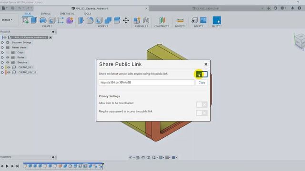Expand the Document Settings node
Image resolution: width=305 pixels, height=171 pixels.
coord(2,42)
